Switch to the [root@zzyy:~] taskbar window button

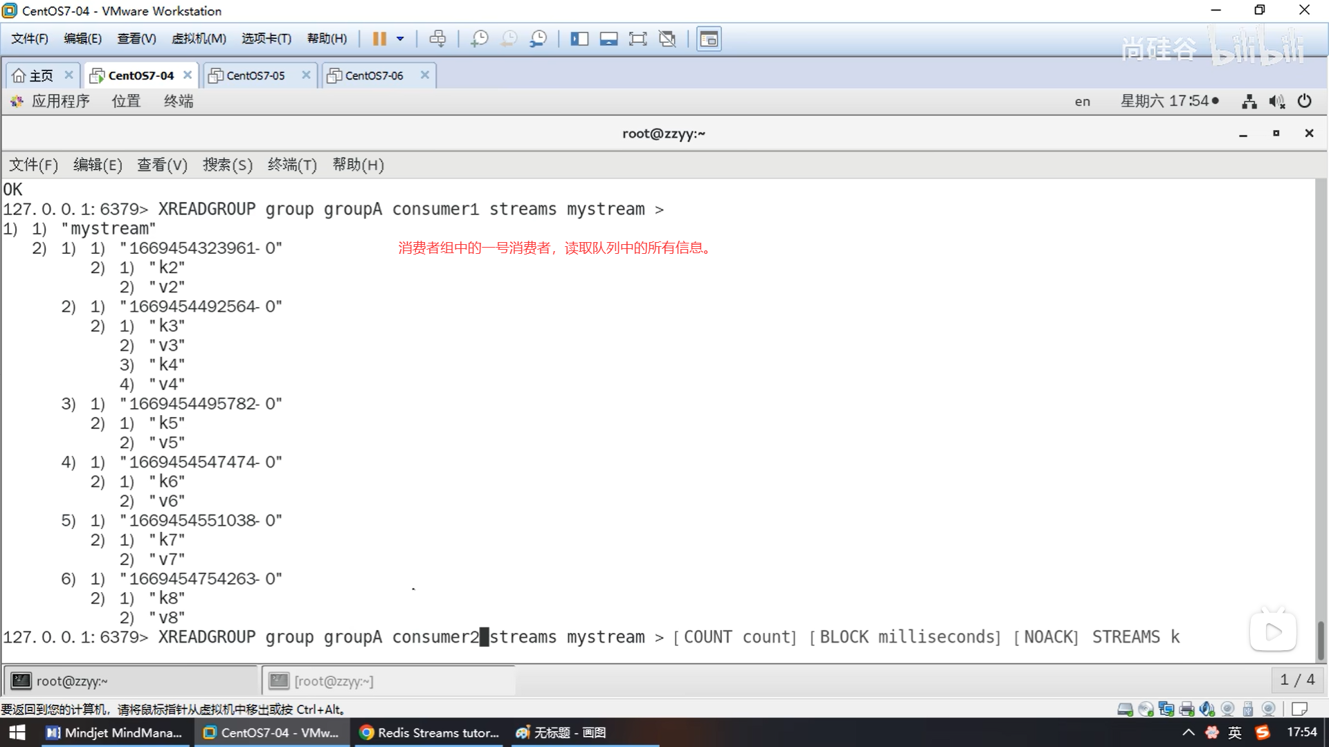[389, 681]
